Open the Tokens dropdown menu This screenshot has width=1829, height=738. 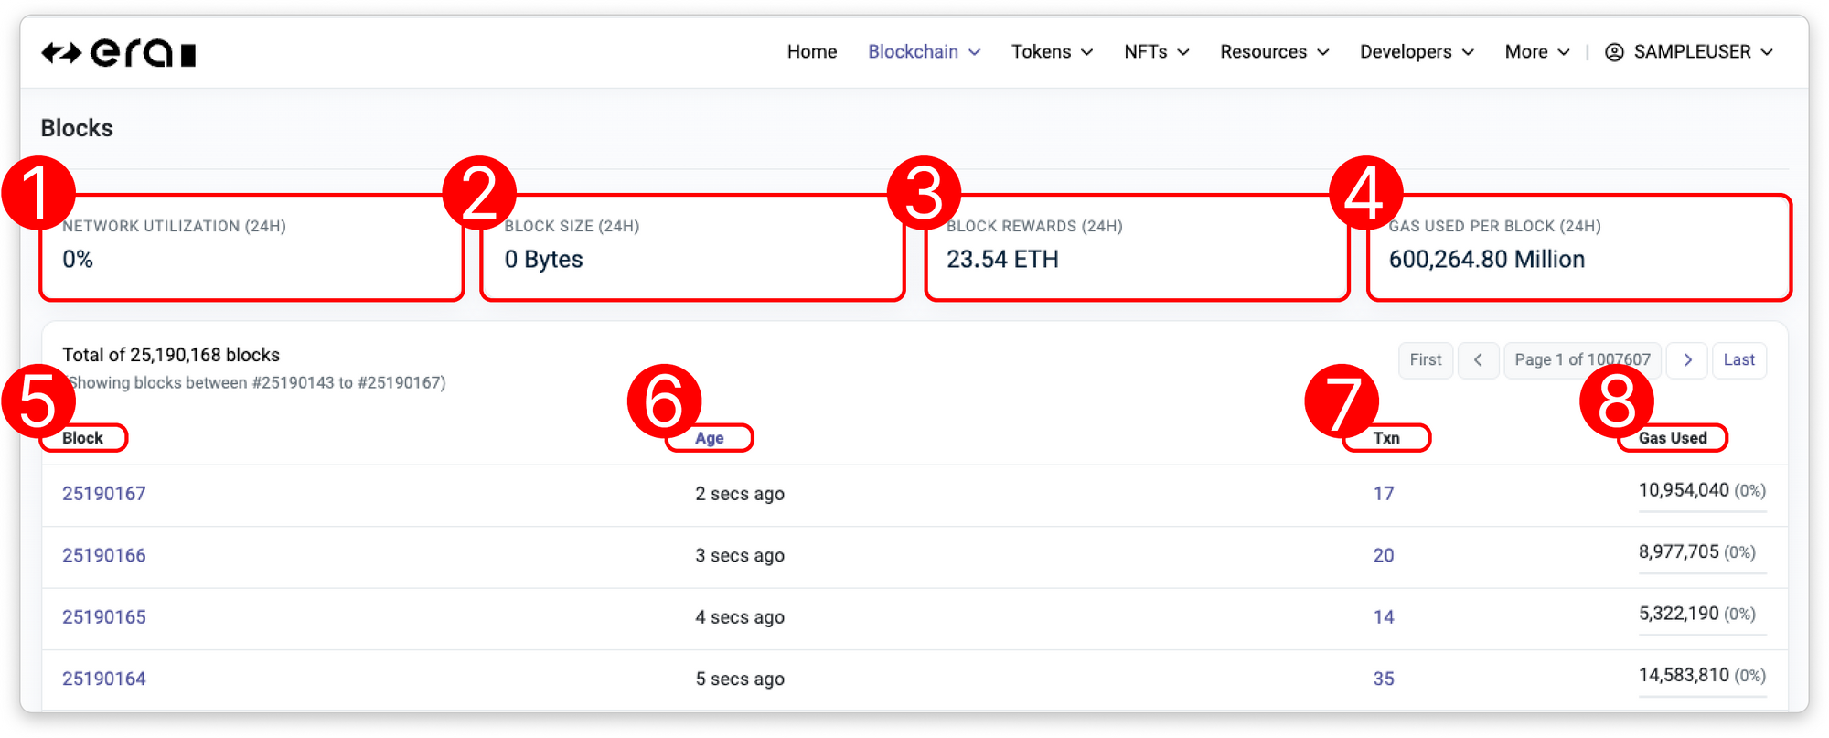point(1052,52)
